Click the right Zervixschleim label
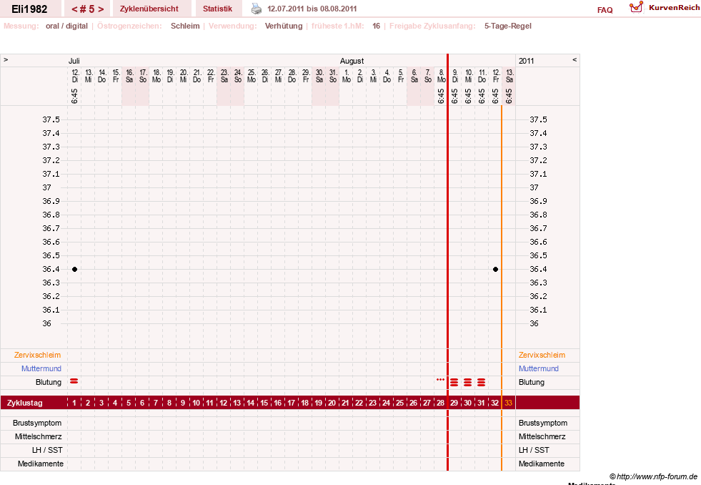The width and height of the screenshot is (701, 485). 542,355
